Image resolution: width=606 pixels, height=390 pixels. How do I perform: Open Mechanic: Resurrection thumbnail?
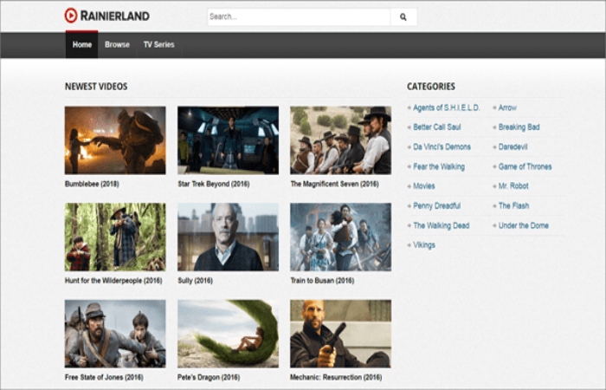(341, 334)
